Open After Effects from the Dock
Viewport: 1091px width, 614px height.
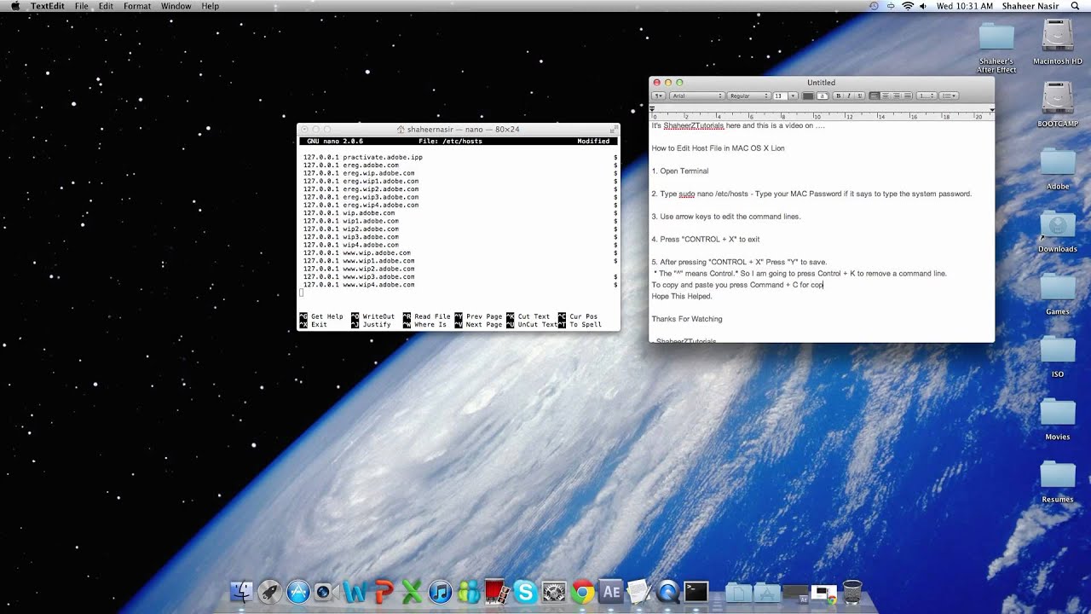(x=610, y=591)
